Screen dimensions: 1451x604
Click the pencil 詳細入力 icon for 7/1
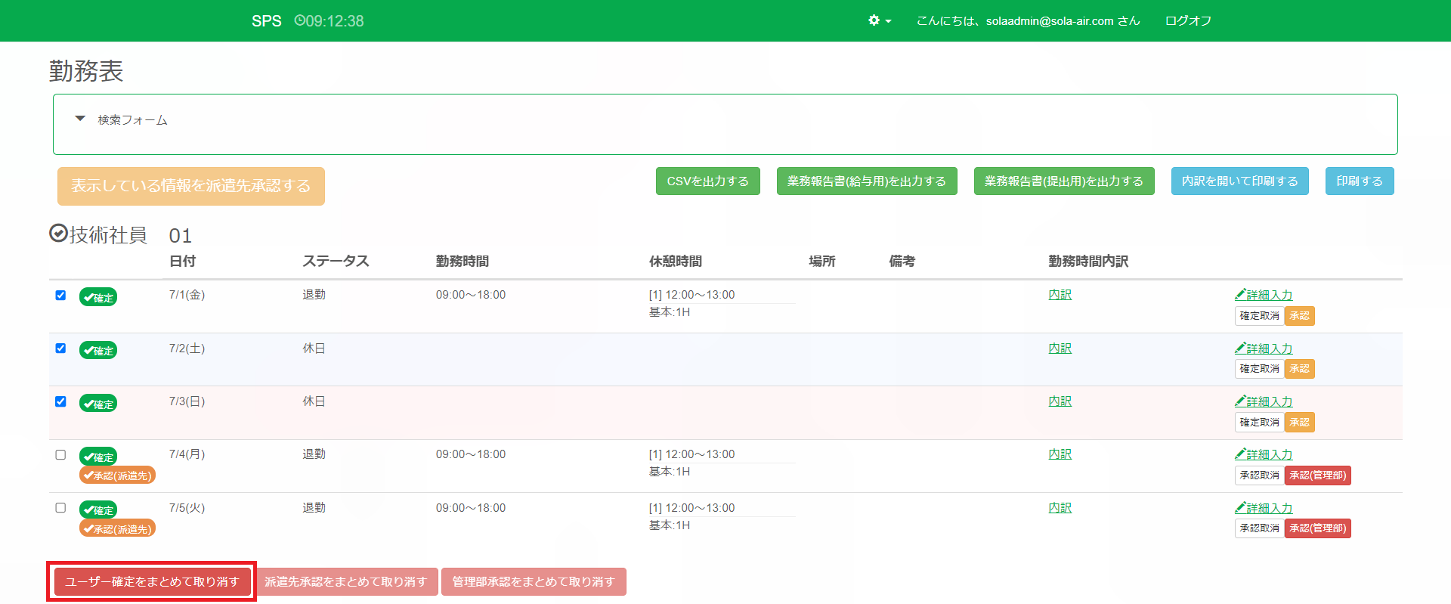[x=1240, y=295]
